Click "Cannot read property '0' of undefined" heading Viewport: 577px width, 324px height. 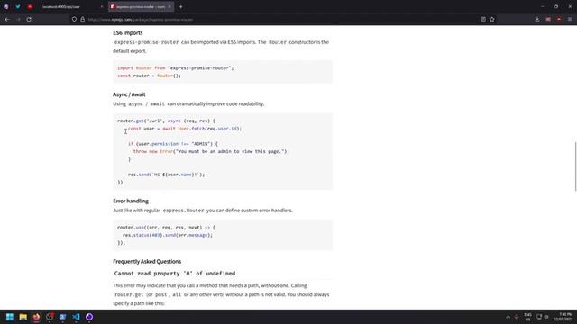click(175, 274)
